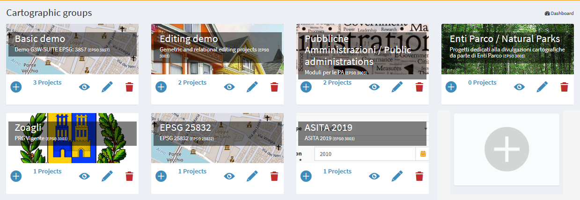Edit the Enti Parco / Natural Parks group
Image resolution: width=580 pixels, height=200 pixels.
(x=543, y=87)
